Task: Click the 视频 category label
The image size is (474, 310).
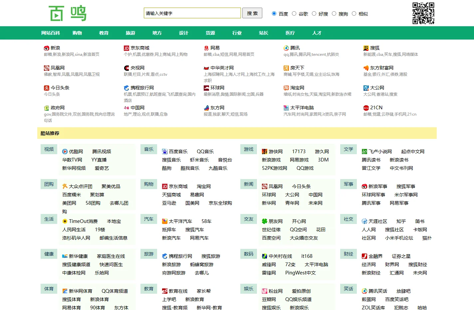Action: pos(49,149)
